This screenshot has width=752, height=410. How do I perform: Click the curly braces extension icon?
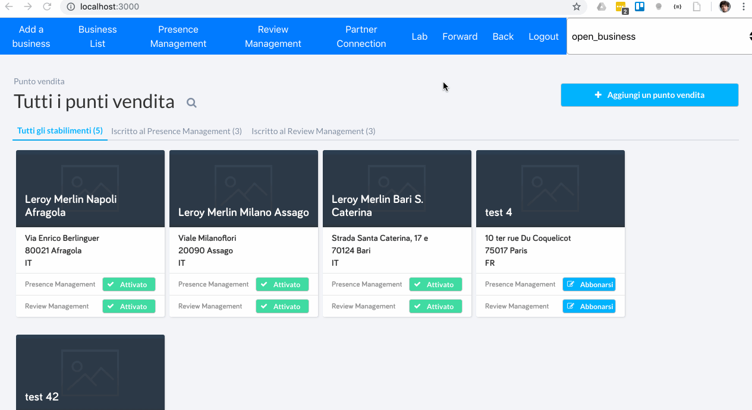(677, 7)
